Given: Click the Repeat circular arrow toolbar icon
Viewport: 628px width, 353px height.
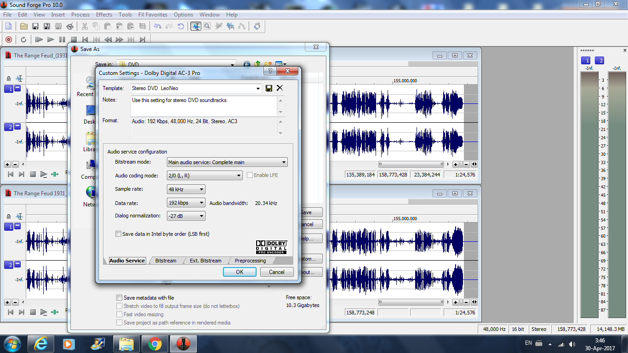Looking at the screenshot, I should [x=181, y=26].
